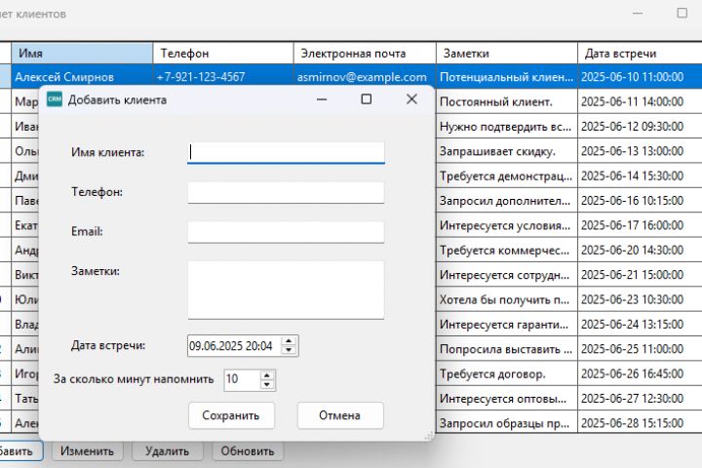Focus the Имя клиента input field
Viewport: 702px width, 468px height.
click(x=286, y=153)
